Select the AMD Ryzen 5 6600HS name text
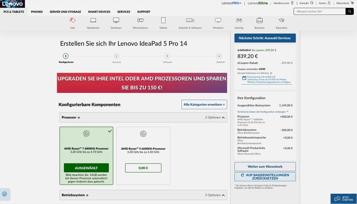 143,148
